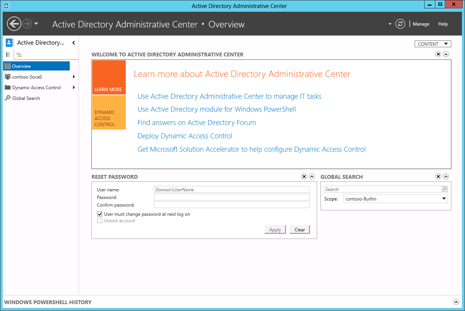Click the search magnifier button in Global Search
Image resolution: width=465 pixels, height=311 pixels.
tap(444, 189)
